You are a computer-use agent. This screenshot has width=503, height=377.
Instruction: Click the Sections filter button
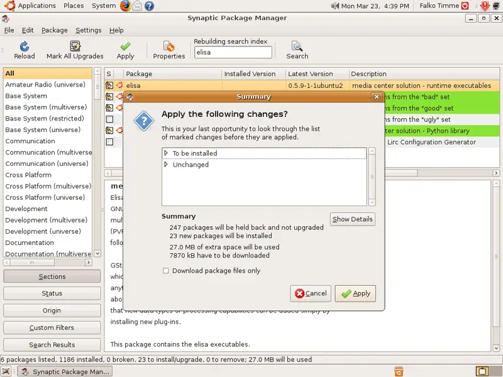(52, 276)
